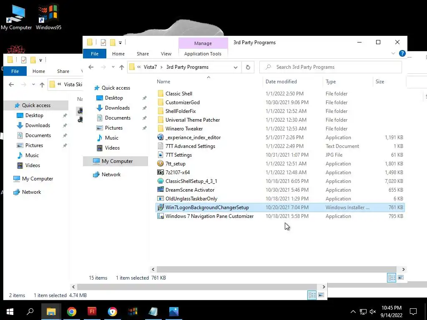Open File menu in 3rd Party Programs
The height and width of the screenshot is (320, 427).
(95, 54)
